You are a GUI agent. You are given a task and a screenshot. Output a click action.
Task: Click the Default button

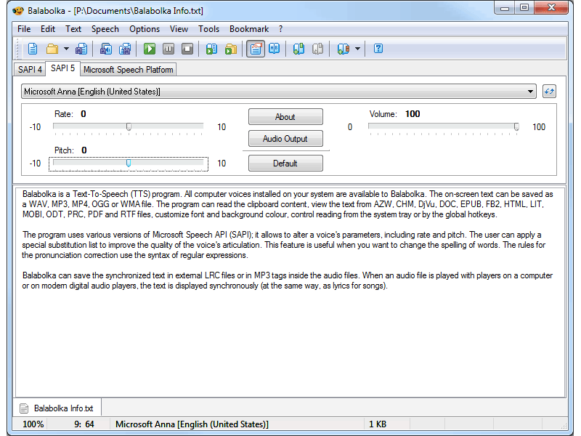285,163
